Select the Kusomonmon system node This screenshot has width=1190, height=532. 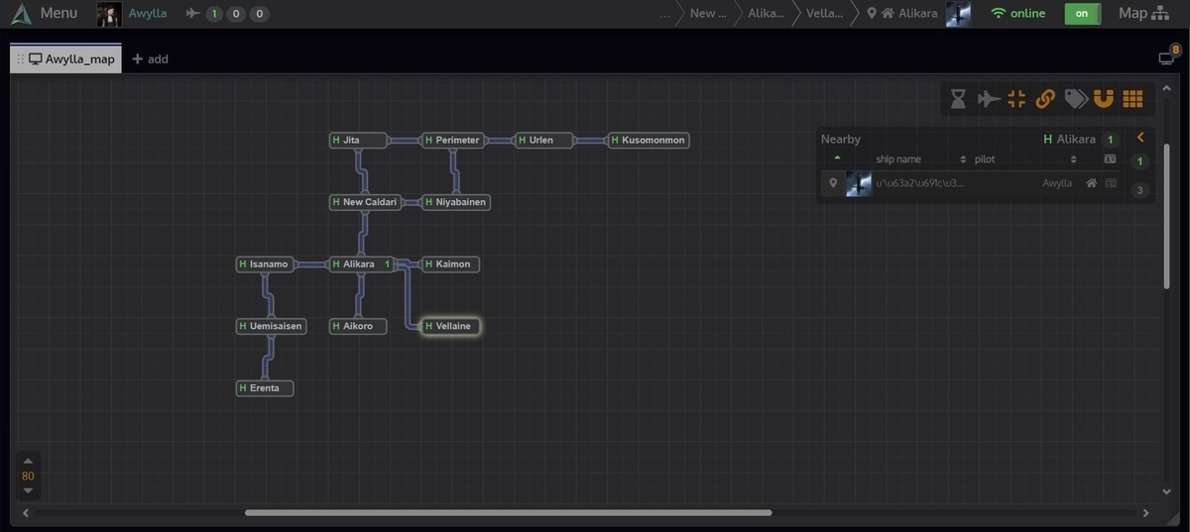click(648, 140)
